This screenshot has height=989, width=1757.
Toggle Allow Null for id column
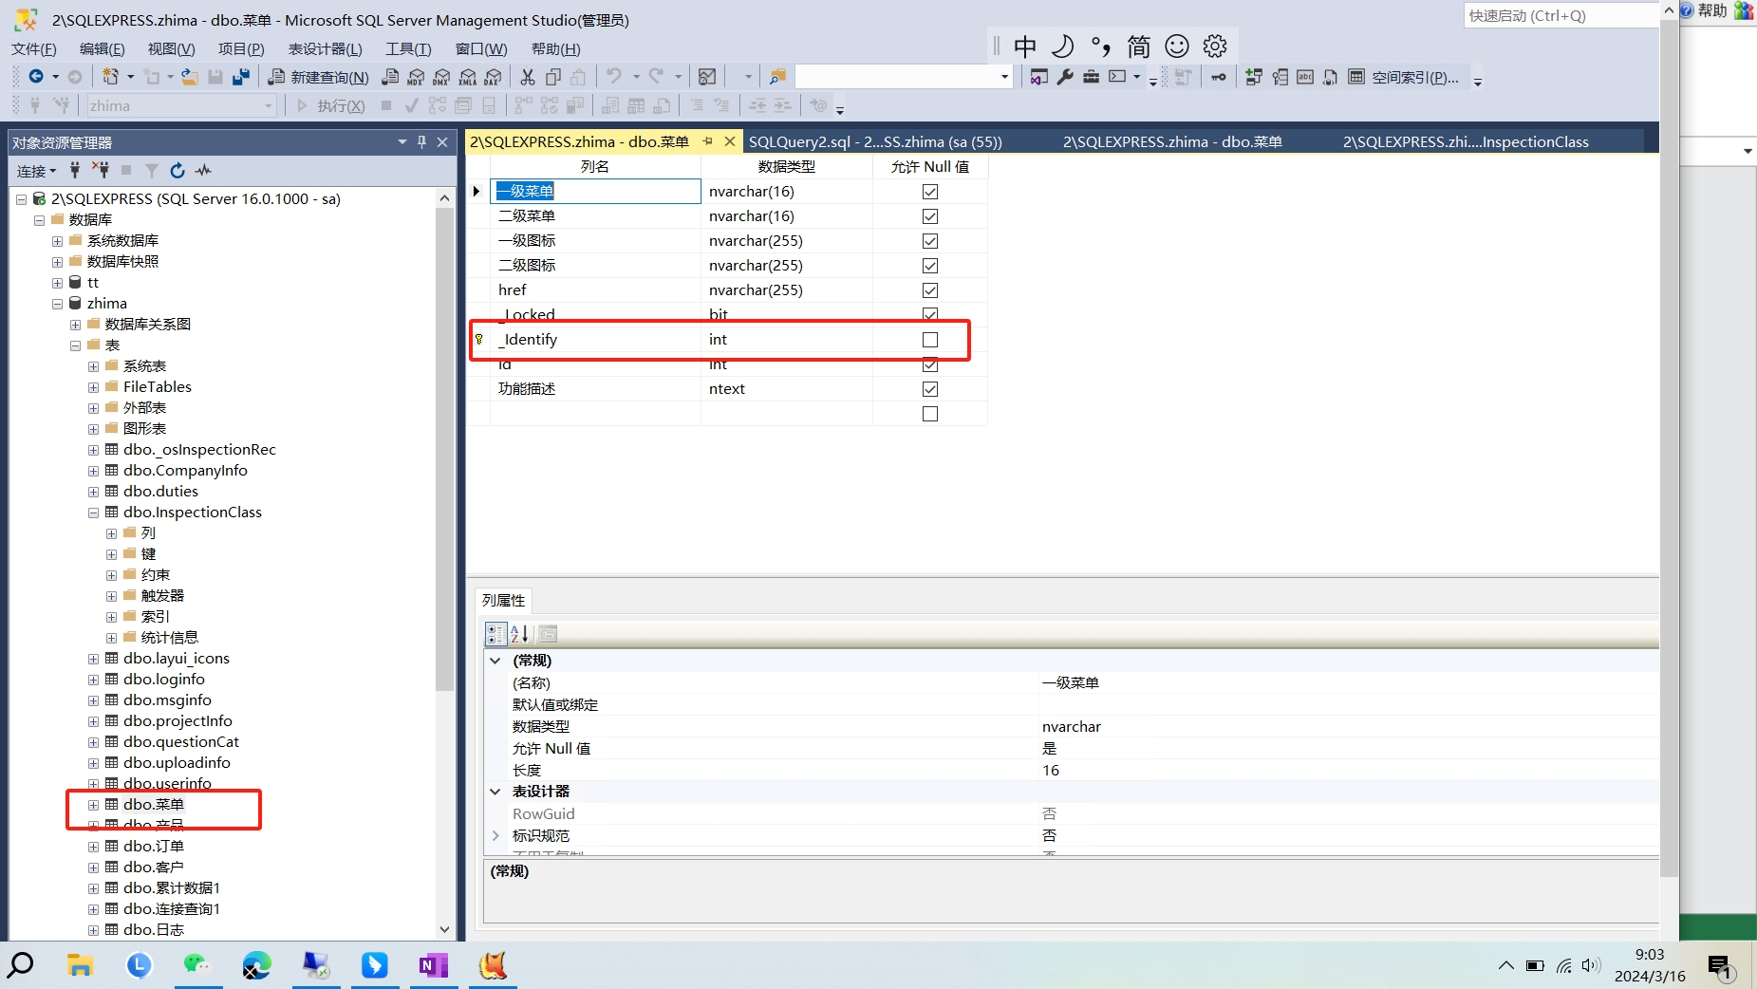(x=930, y=364)
